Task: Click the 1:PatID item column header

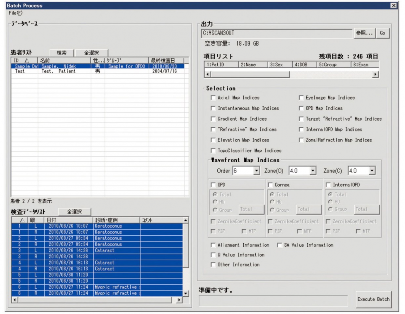Action: pyautogui.click(x=221, y=65)
